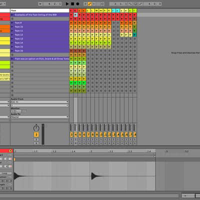The width and height of the screenshot is (200, 200).
Task: Toggle track activator button 9
Action: (96, 134)
